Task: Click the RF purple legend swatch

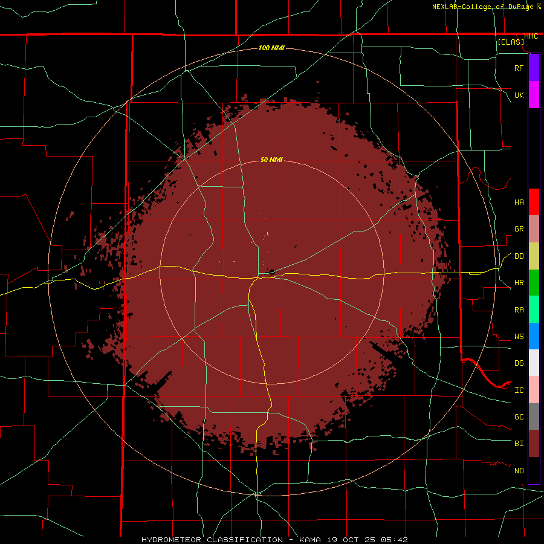Action: click(534, 68)
